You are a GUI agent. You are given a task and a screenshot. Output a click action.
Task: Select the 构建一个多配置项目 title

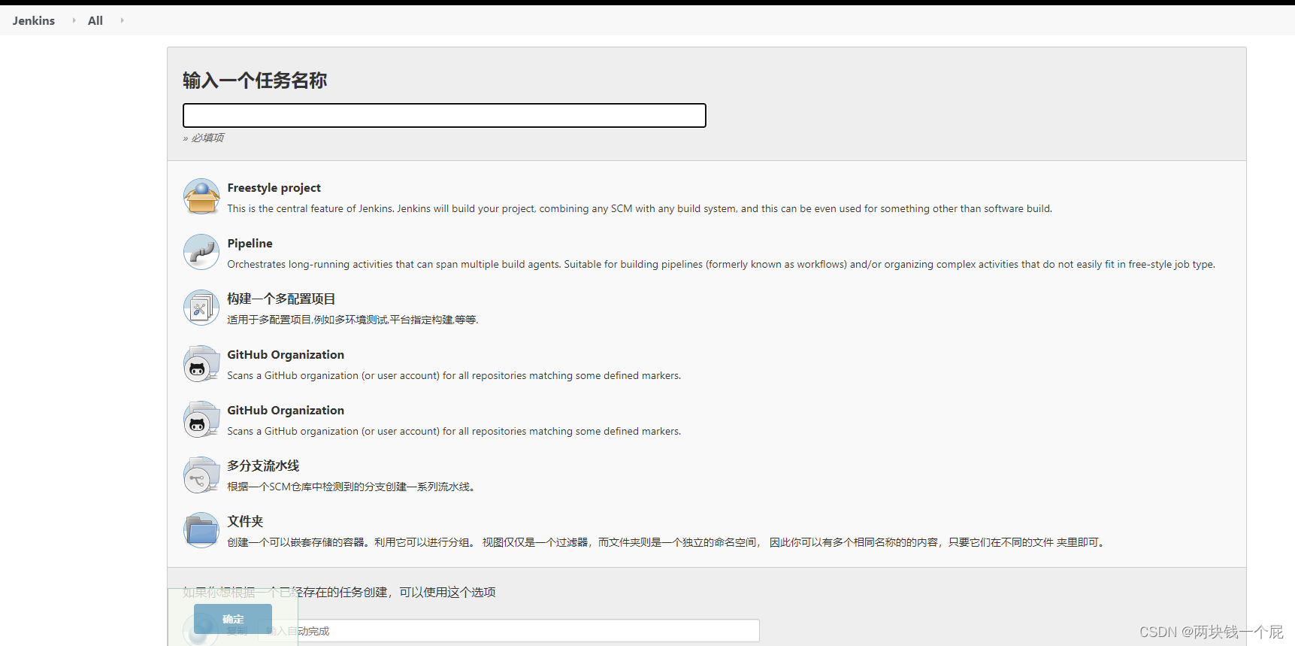click(x=281, y=299)
